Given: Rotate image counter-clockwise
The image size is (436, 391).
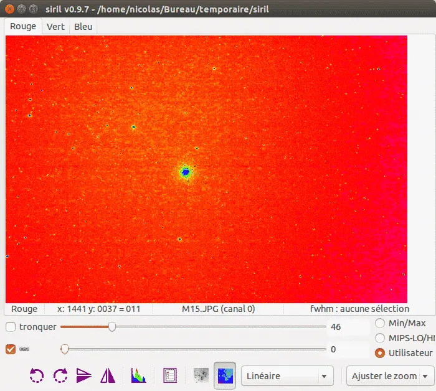Looking at the screenshot, I should tap(36, 375).
